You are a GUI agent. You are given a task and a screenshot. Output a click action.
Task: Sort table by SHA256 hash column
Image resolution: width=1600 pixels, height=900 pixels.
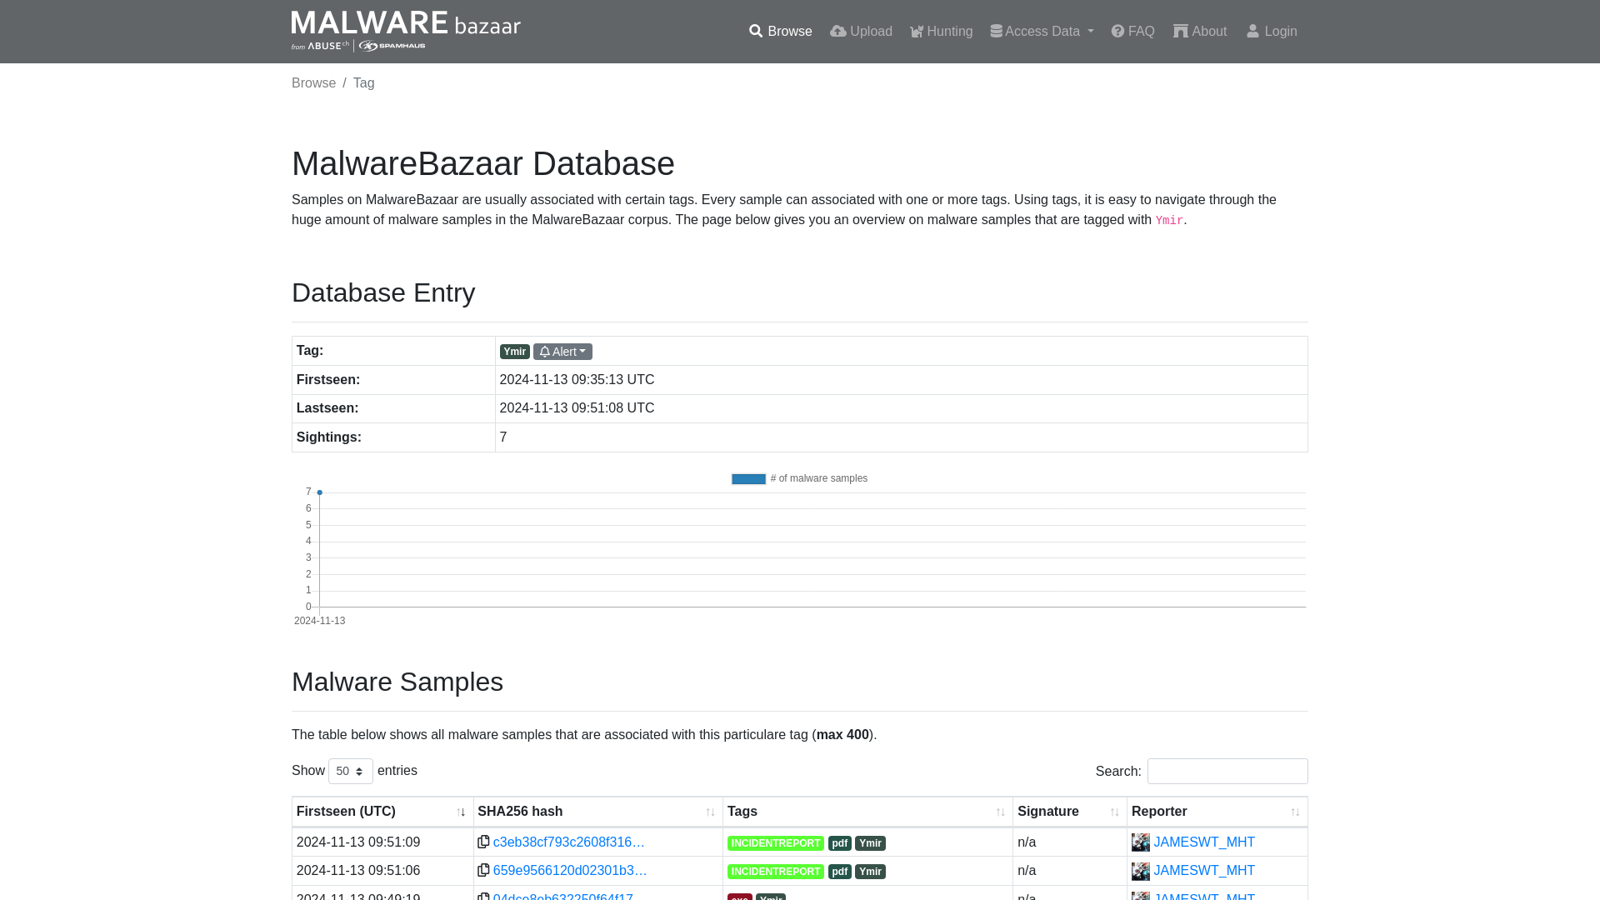[x=597, y=812]
